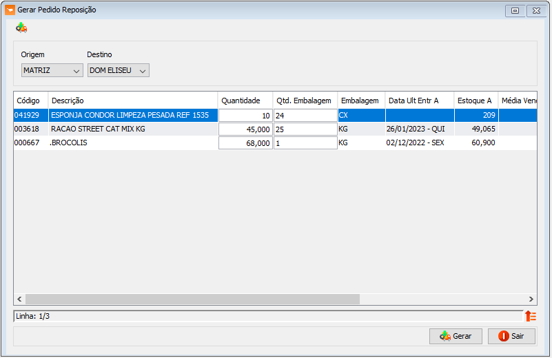Click the orange sort-up icon beside Linha bar
Screen dimensions: 552x358
click(531, 316)
